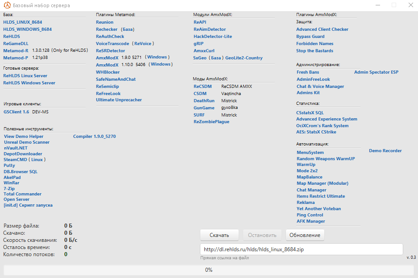This screenshot has width=418, height=278.
Task: Select the SafeNameAndChat link
Action: (116, 79)
